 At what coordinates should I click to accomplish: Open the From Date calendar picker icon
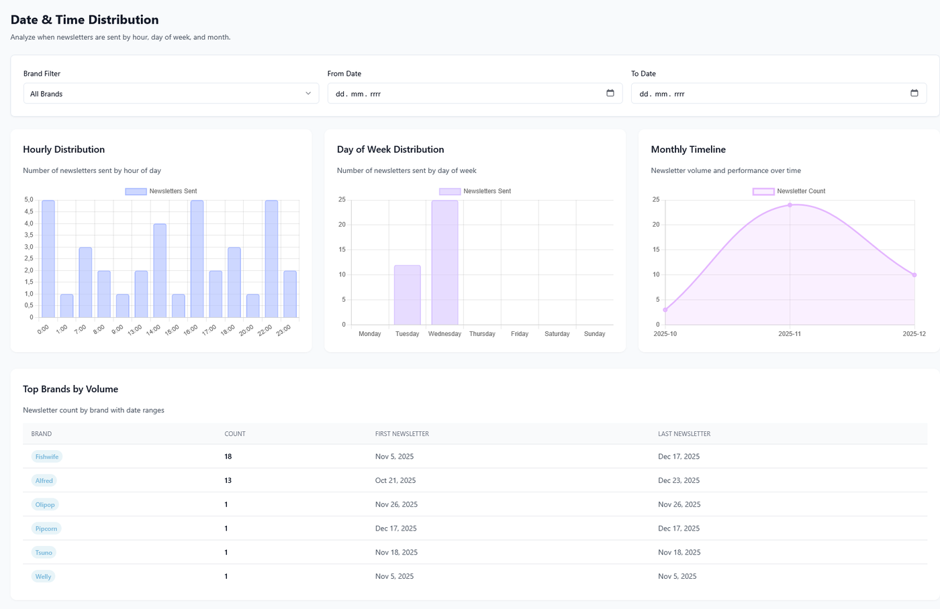coord(610,93)
